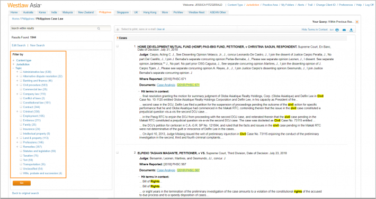Open the Alerts link in top menu
This screenshot has width=376, height=199.
coord(301,5)
